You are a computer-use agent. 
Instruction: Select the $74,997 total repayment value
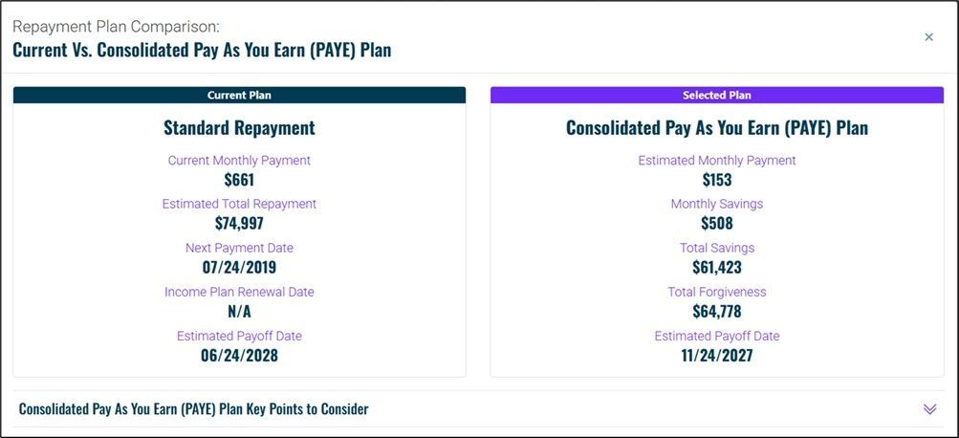239,223
